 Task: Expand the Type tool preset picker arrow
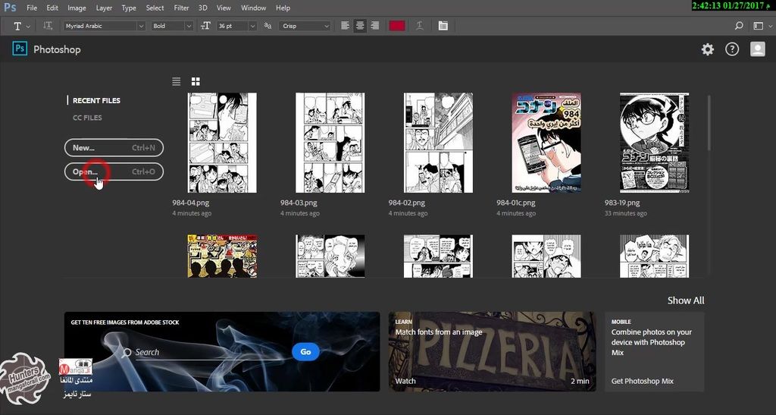click(x=28, y=27)
